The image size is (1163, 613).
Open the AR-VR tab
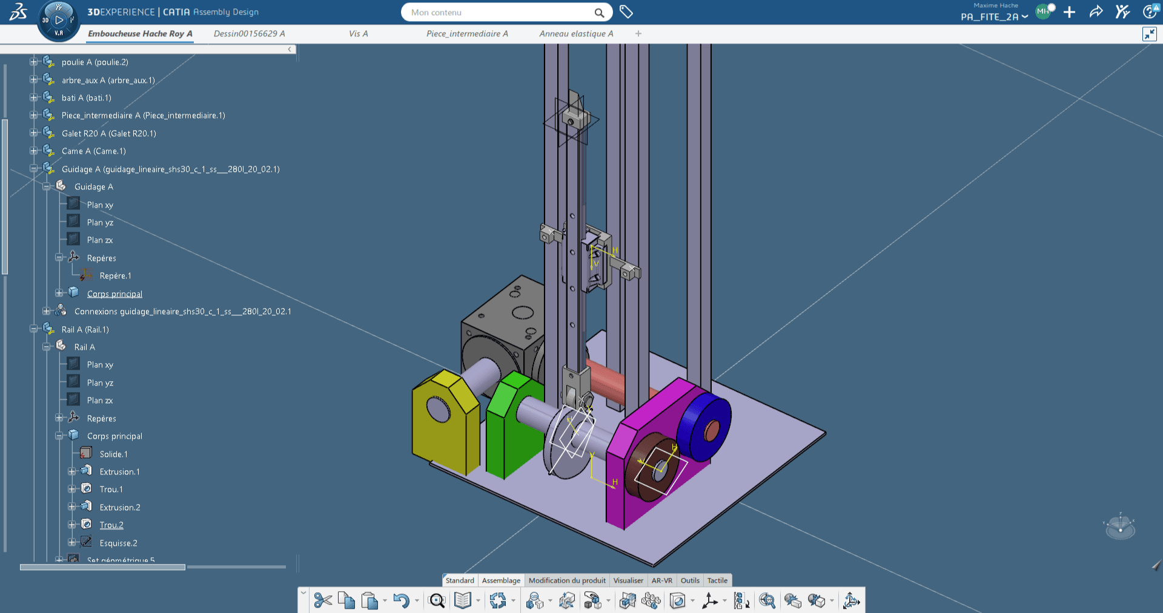[x=662, y=580]
